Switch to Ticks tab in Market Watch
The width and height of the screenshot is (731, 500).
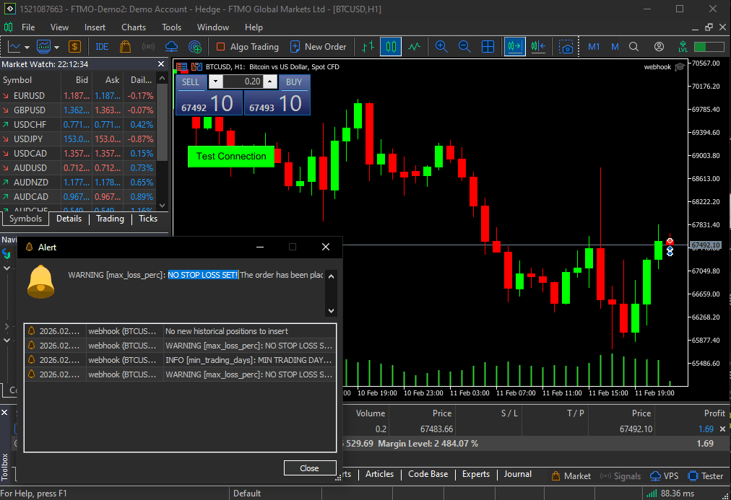coord(148,219)
